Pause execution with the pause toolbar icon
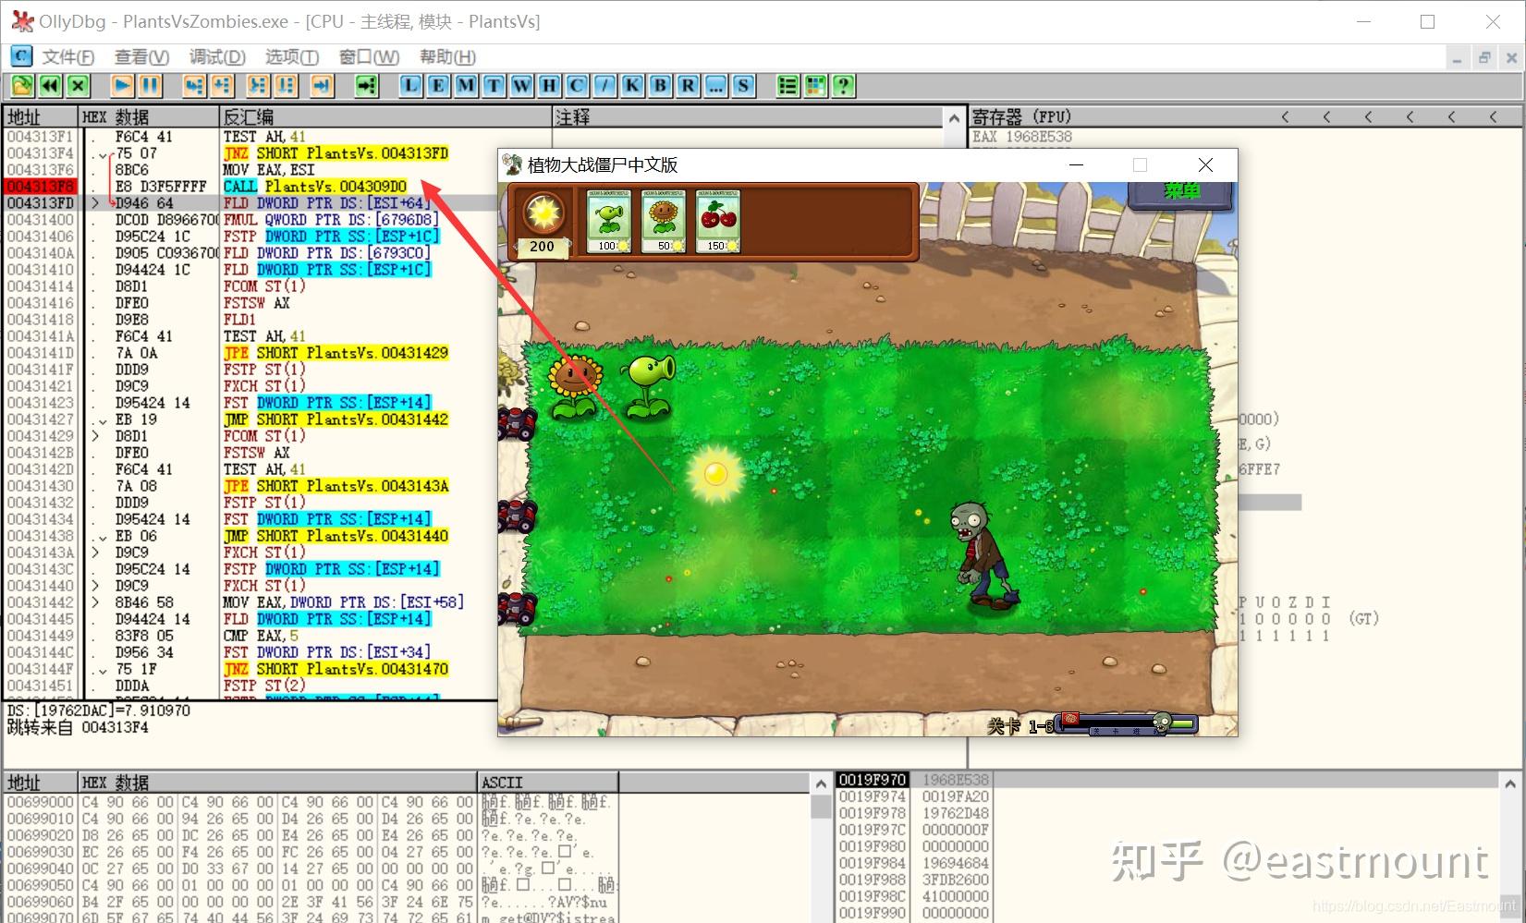Viewport: 1526px width, 923px height. (149, 85)
